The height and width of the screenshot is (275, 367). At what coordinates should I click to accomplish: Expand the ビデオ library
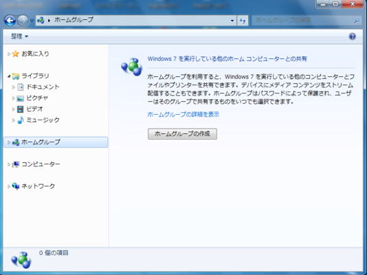pos(13,109)
